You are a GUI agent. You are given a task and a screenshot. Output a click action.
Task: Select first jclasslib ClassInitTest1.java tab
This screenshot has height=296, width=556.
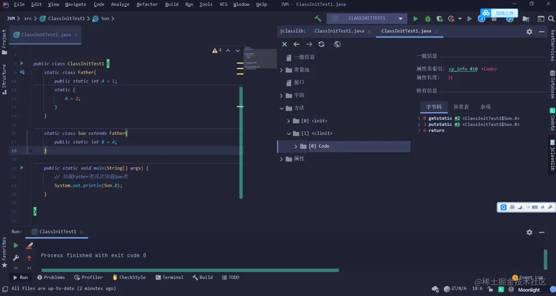(x=339, y=31)
